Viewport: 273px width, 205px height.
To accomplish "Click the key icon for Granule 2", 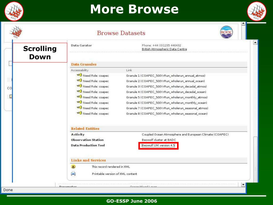I will (79, 81).
